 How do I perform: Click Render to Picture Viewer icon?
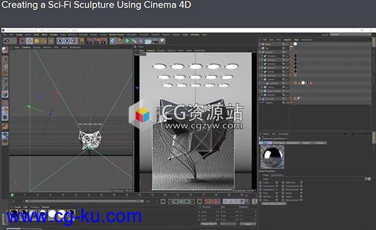[97, 41]
